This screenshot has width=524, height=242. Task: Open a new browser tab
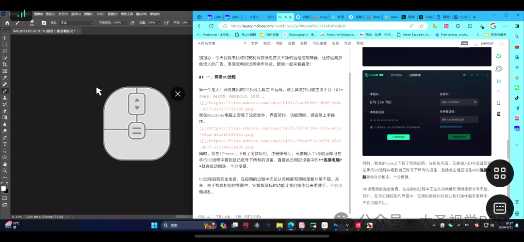click(474, 16)
